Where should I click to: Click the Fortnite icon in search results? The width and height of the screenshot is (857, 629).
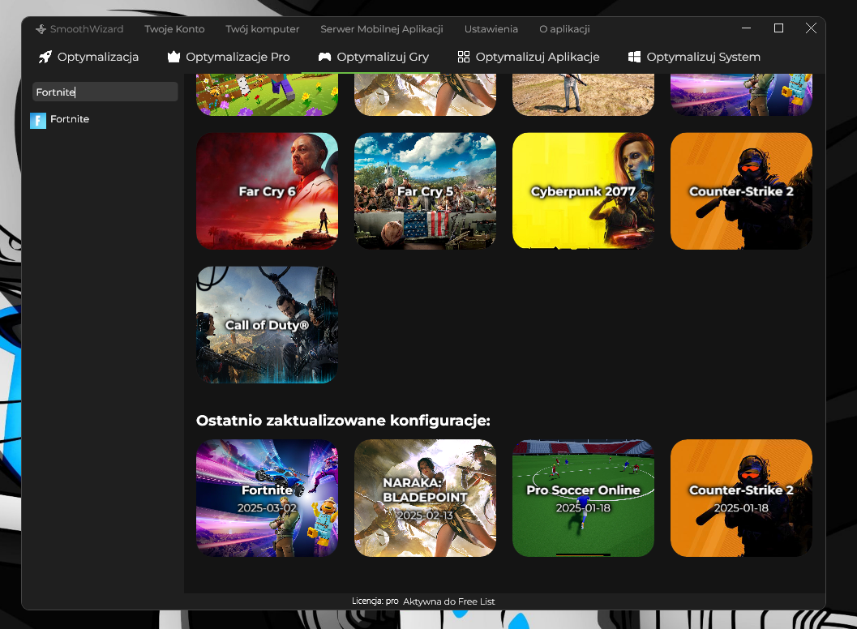(x=38, y=120)
